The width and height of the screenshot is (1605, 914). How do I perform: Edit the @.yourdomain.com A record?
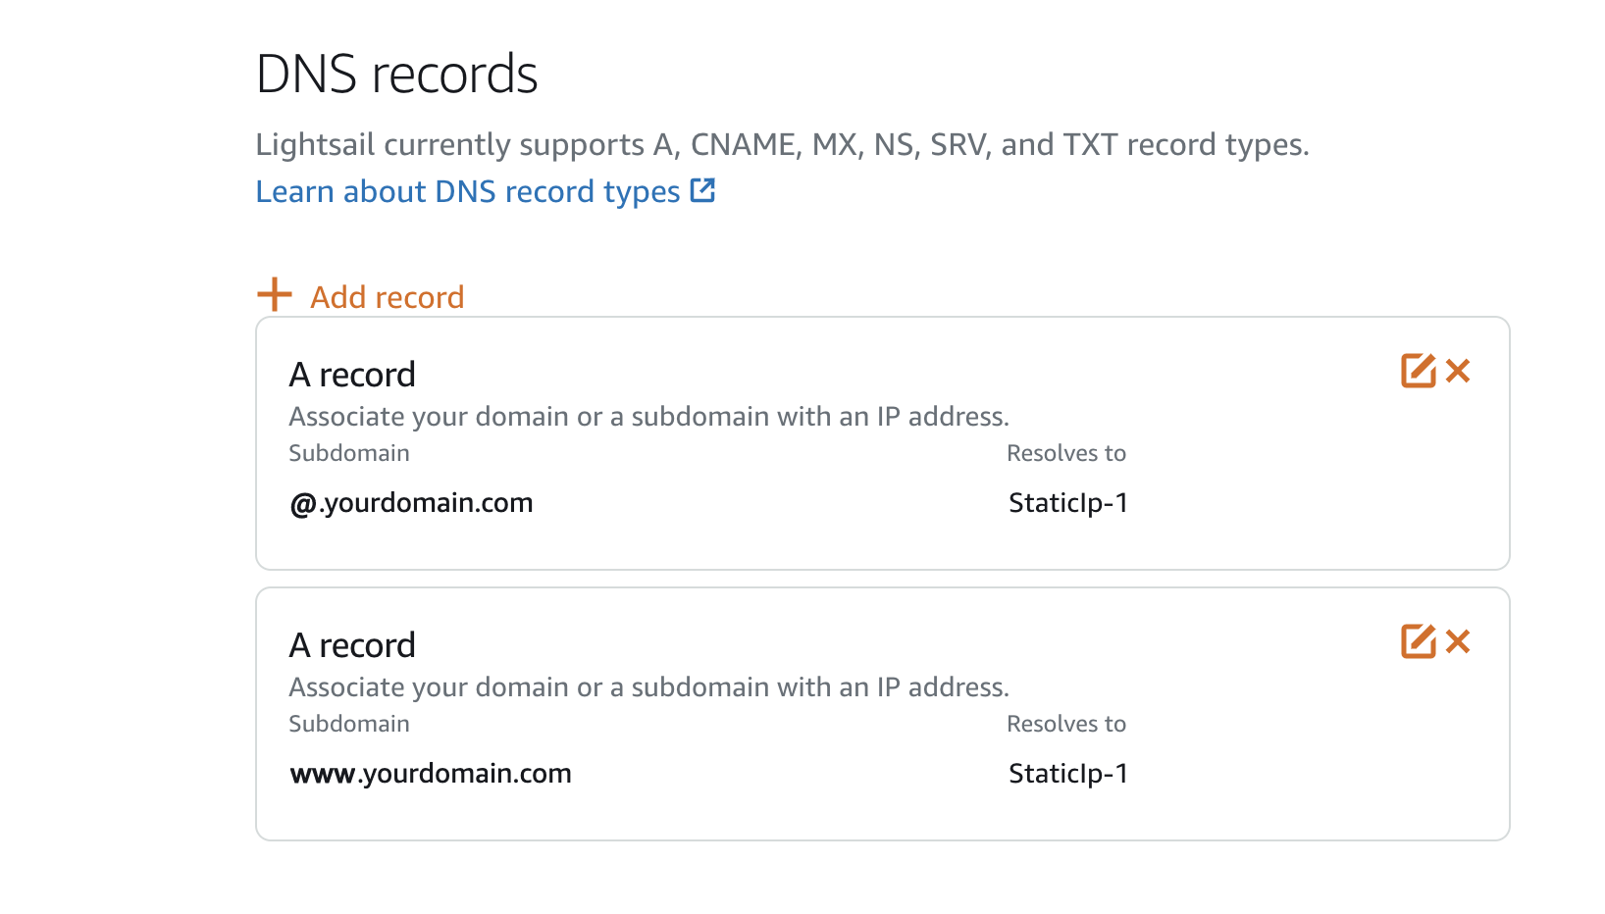[x=1418, y=372]
